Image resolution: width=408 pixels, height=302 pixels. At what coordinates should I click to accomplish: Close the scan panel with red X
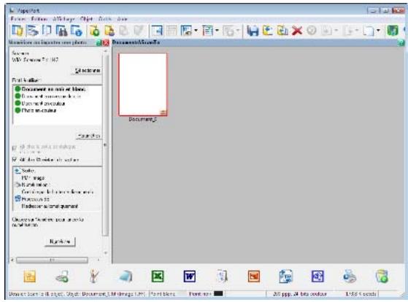tap(106, 43)
